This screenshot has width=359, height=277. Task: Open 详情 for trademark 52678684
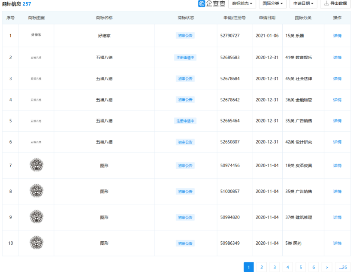(337, 79)
